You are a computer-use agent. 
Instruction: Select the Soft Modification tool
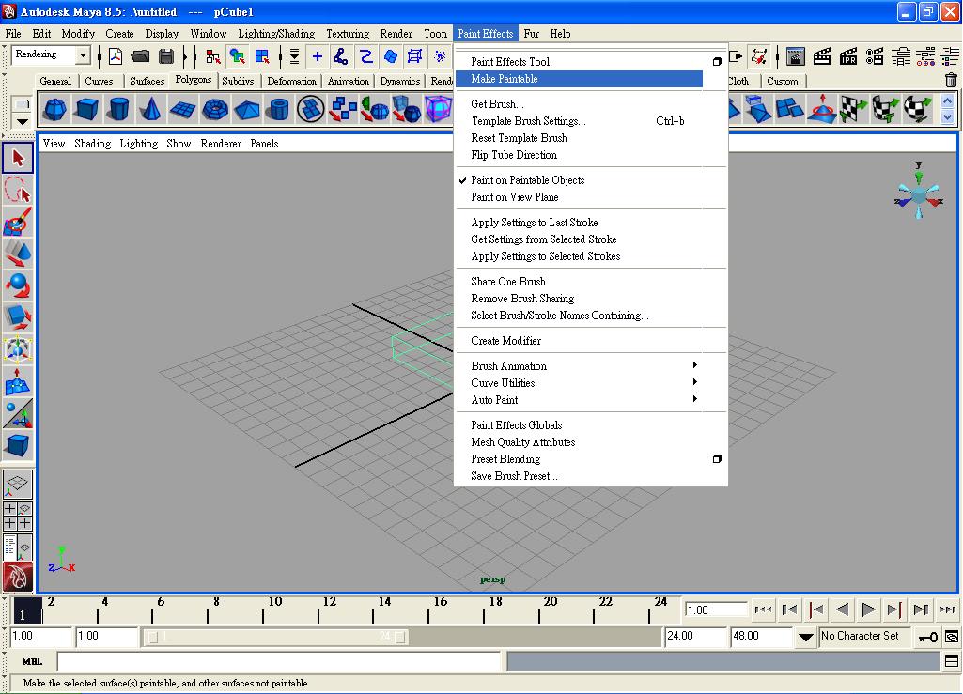(x=18, y=380)
